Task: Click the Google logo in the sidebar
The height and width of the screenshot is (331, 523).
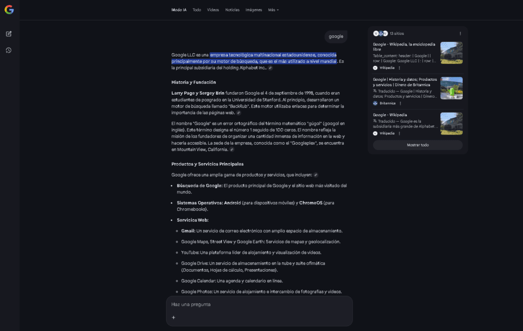Action: (9, 9)
